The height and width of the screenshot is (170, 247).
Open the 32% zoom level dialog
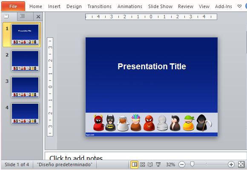click(x=170, y=164)
